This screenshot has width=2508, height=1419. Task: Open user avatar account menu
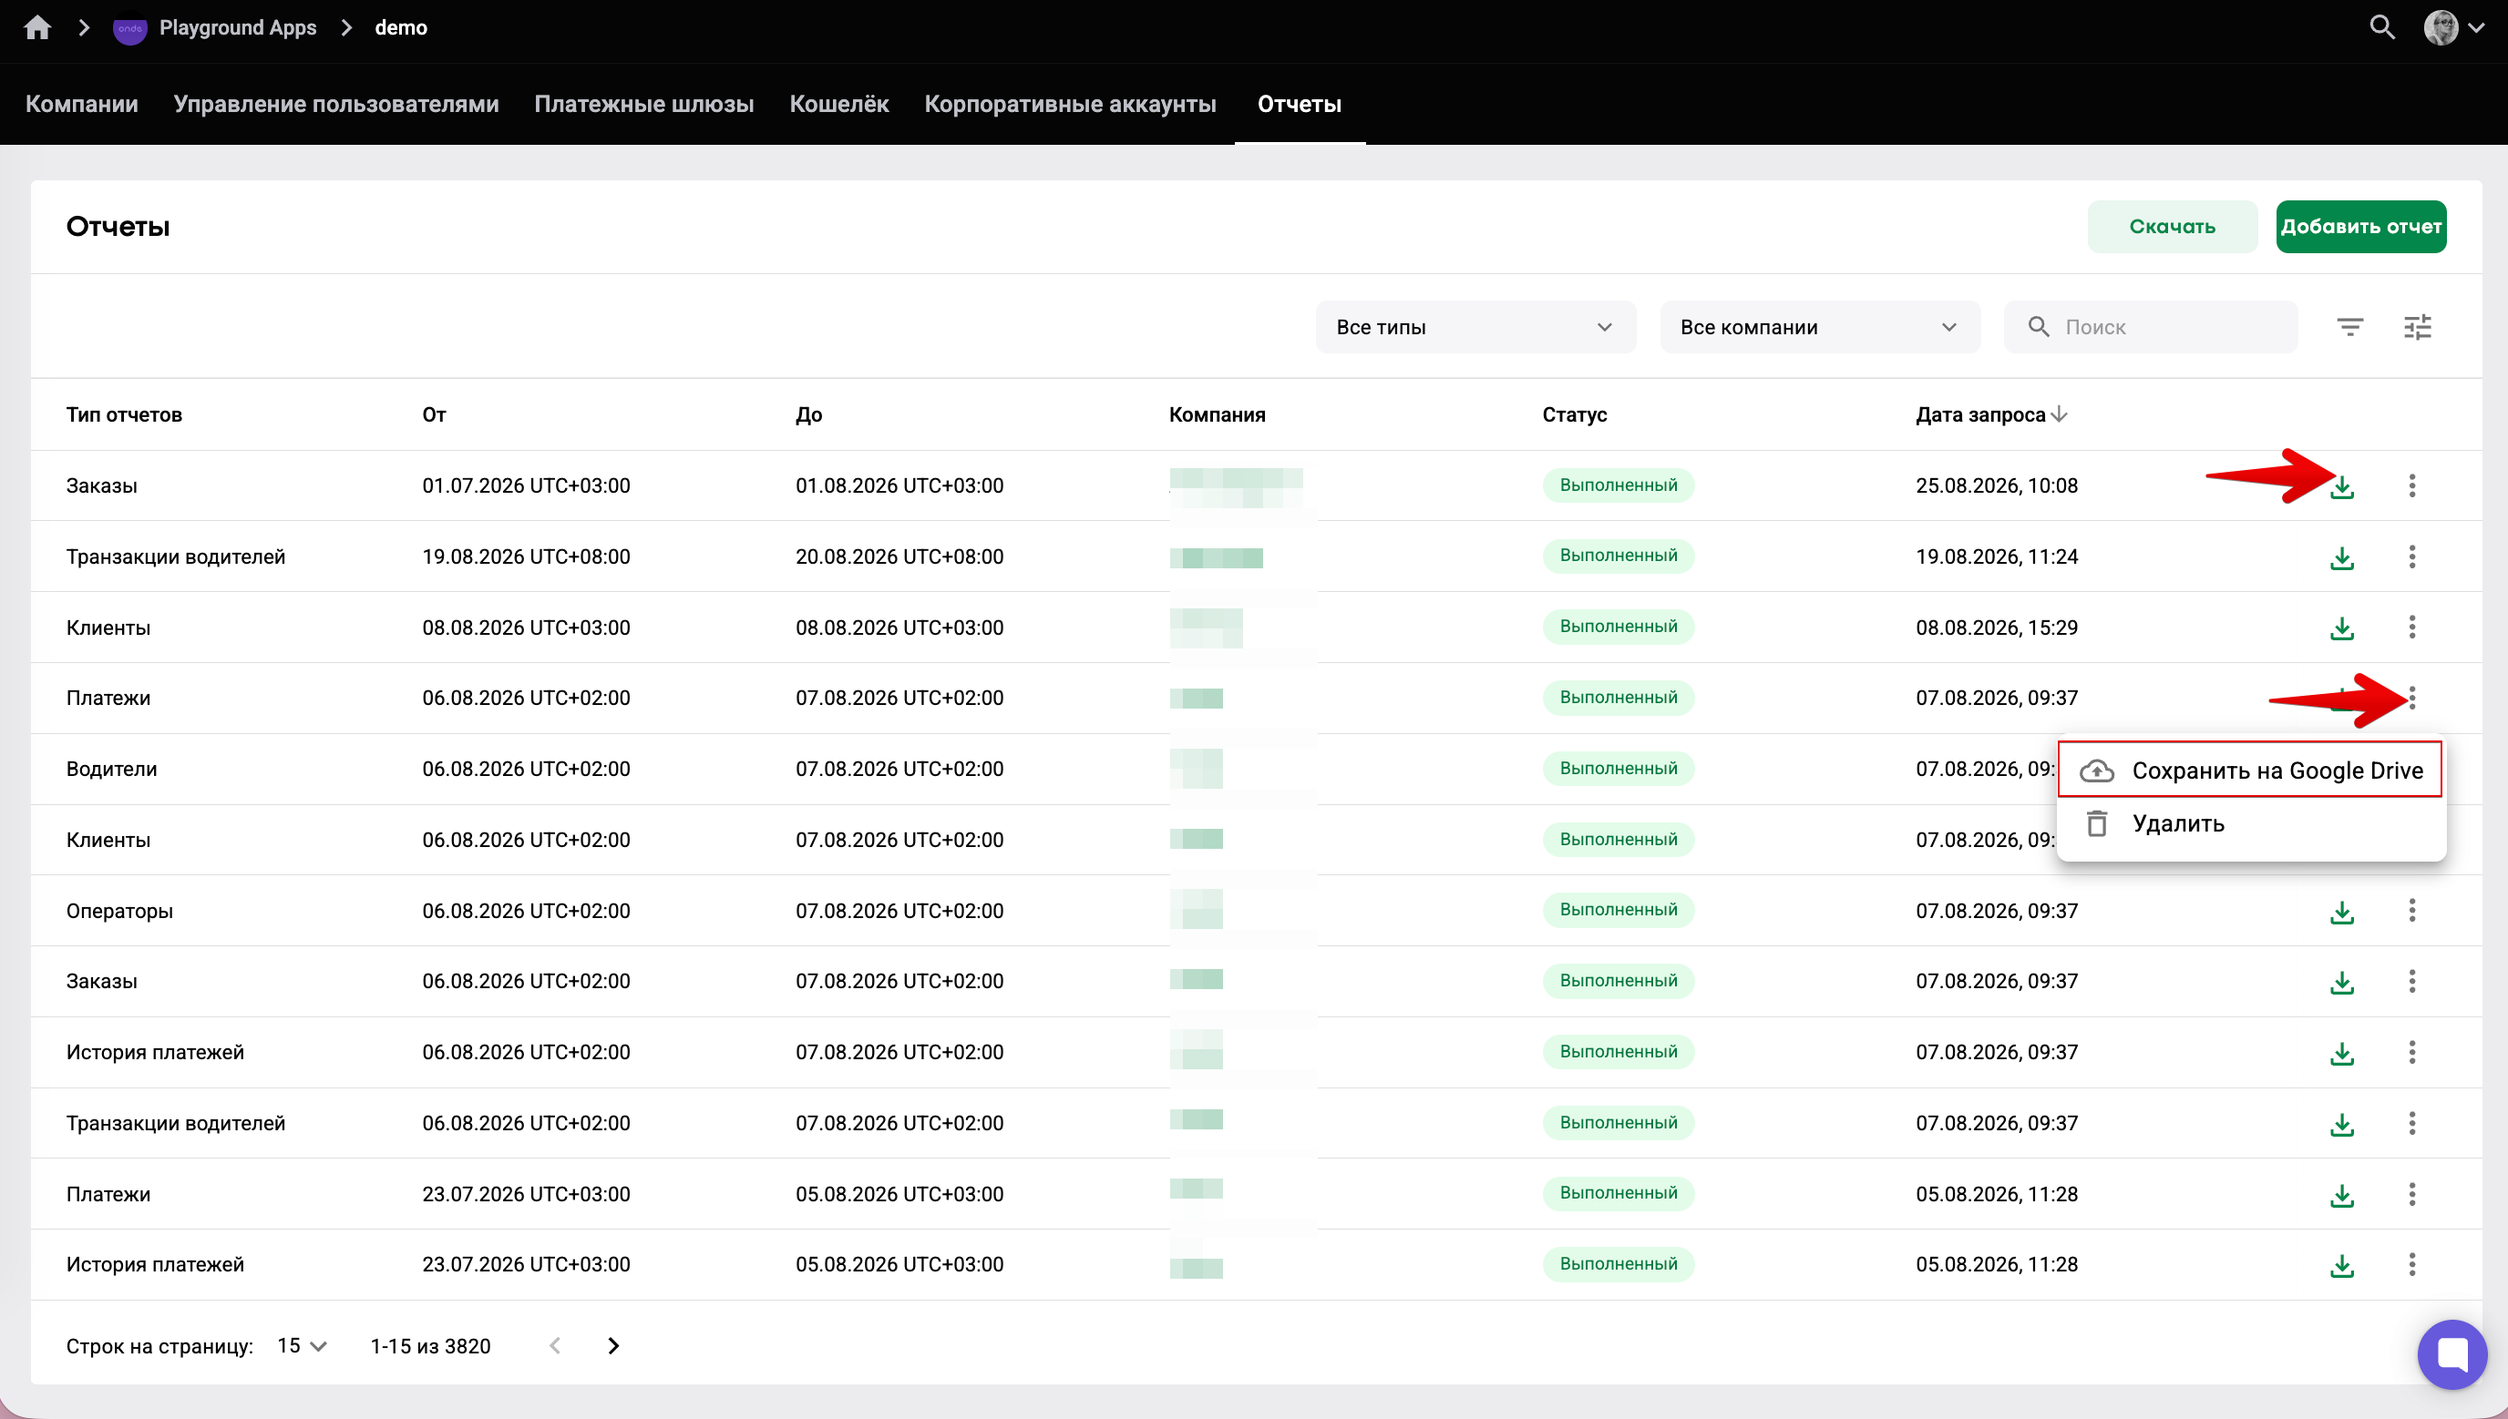point(2453,27)
